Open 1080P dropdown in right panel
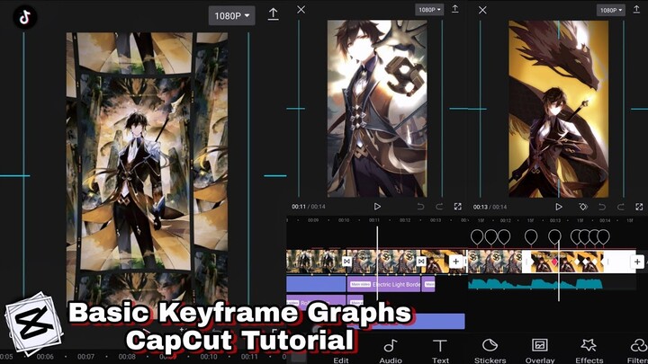 click(609, 10)
